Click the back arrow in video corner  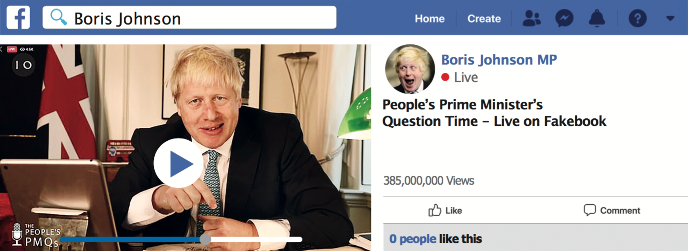tap(2, 49)
